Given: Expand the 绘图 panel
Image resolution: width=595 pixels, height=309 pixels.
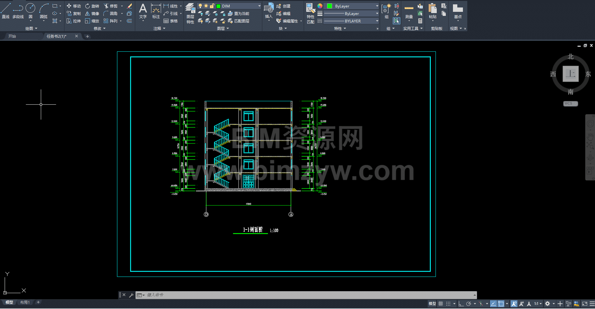Looking at the screenshot, I should click(31, 28).
